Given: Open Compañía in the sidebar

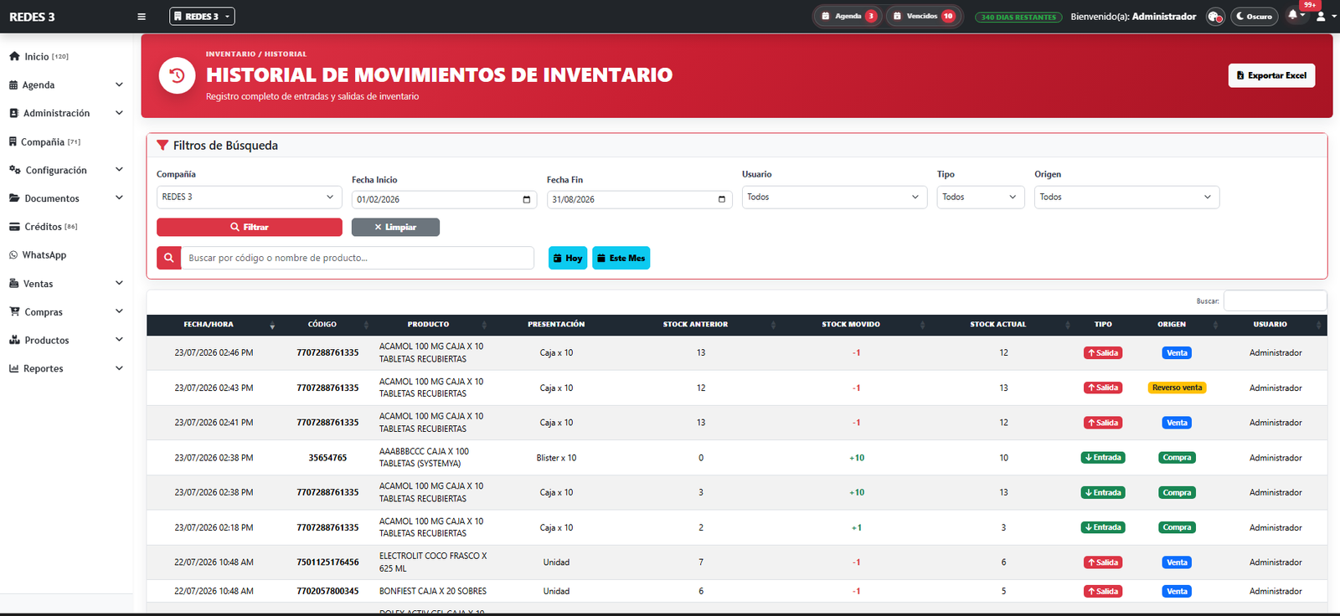Looking at the screenshot, I should pyautogui.click(x=44, y=142).
